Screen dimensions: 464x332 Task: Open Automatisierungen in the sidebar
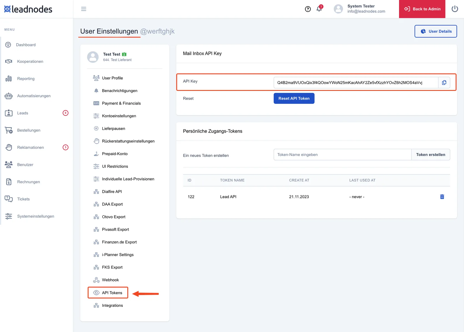34,96
